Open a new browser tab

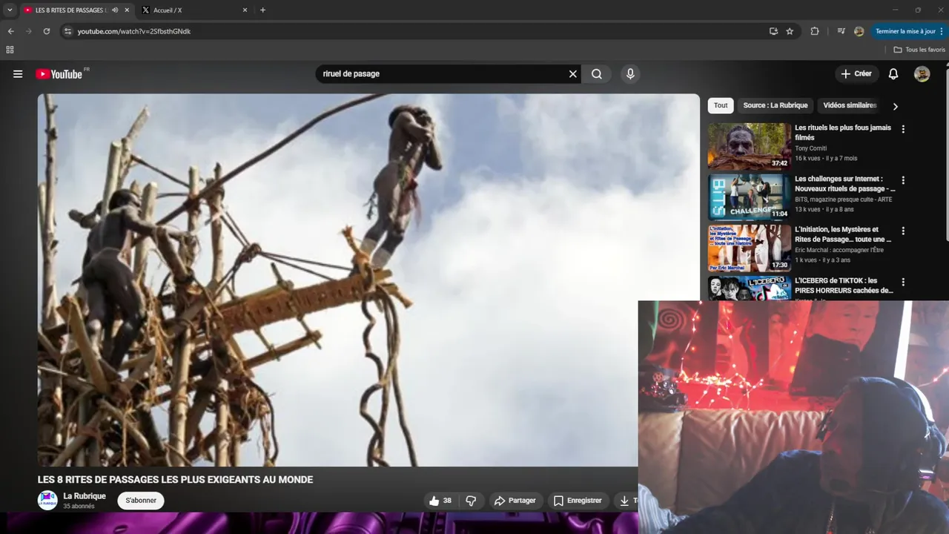click(x=262, y=10)
